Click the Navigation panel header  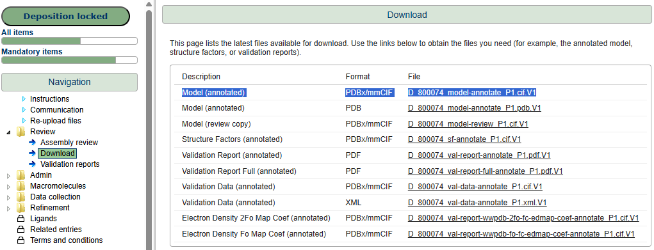point(69,82)
